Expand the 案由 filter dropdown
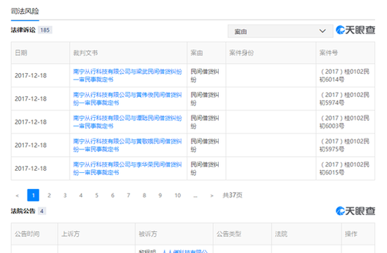The width and height of the screenshot is (387, 253). pyautogui.click(x=280, y=32)
